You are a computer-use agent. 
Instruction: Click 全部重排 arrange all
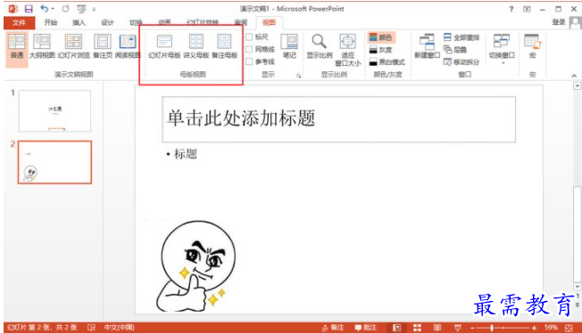point(461,37)
